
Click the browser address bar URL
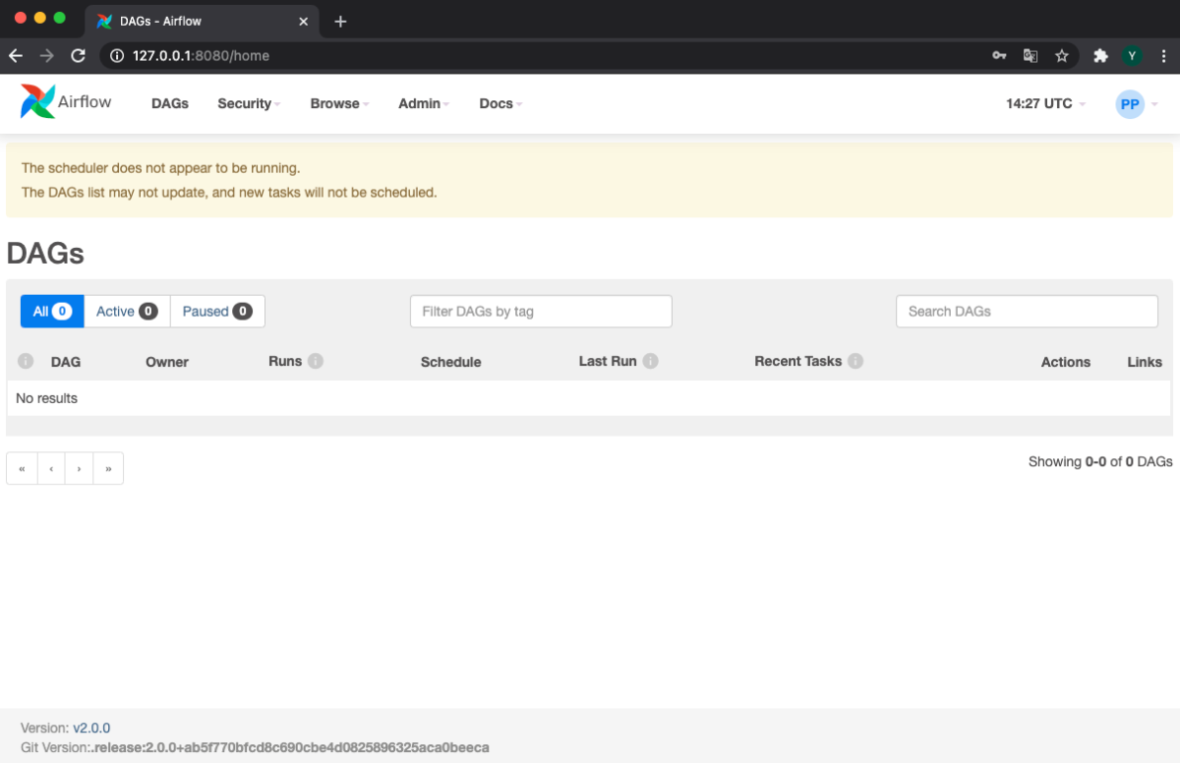[201, 56]
